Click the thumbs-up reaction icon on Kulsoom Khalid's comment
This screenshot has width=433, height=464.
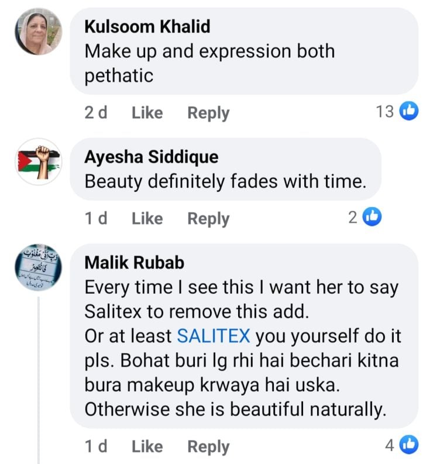[409, 111]
